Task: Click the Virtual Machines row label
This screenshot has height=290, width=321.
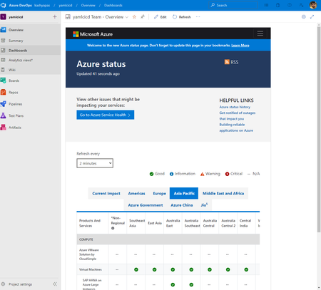Action: pos(91,269)
